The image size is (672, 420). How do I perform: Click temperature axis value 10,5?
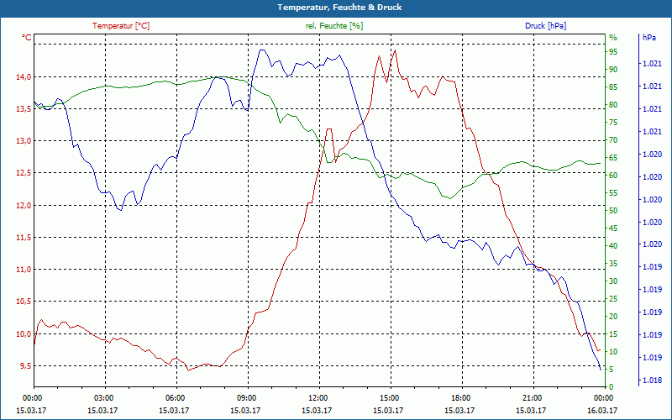pos(24,302)
